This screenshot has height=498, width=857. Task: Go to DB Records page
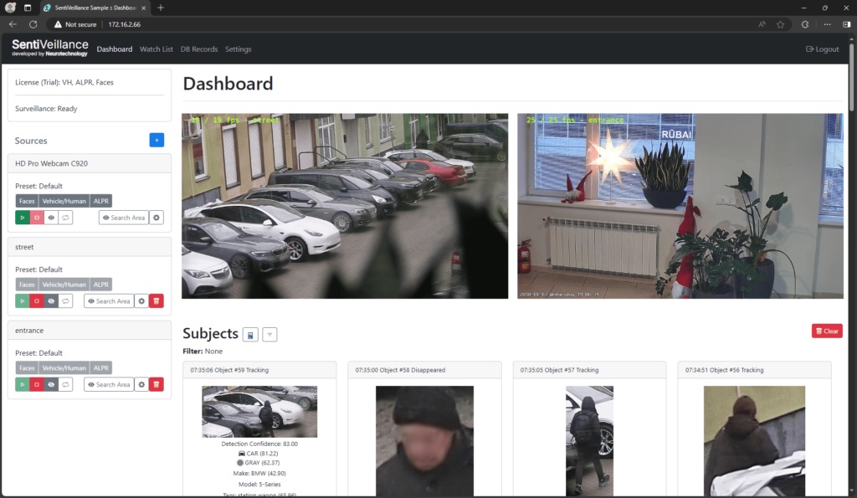point(199,49)
